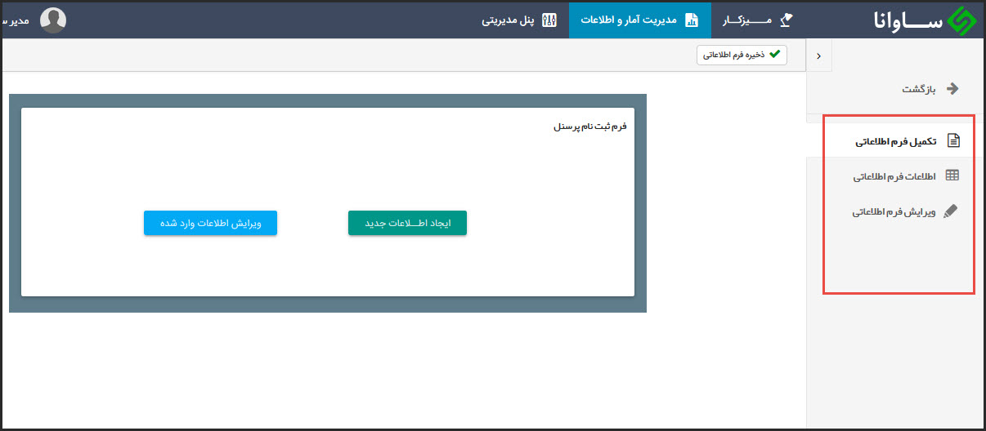Click the sliders icon beside پنل مدیریتی

[x=549, y=20]
